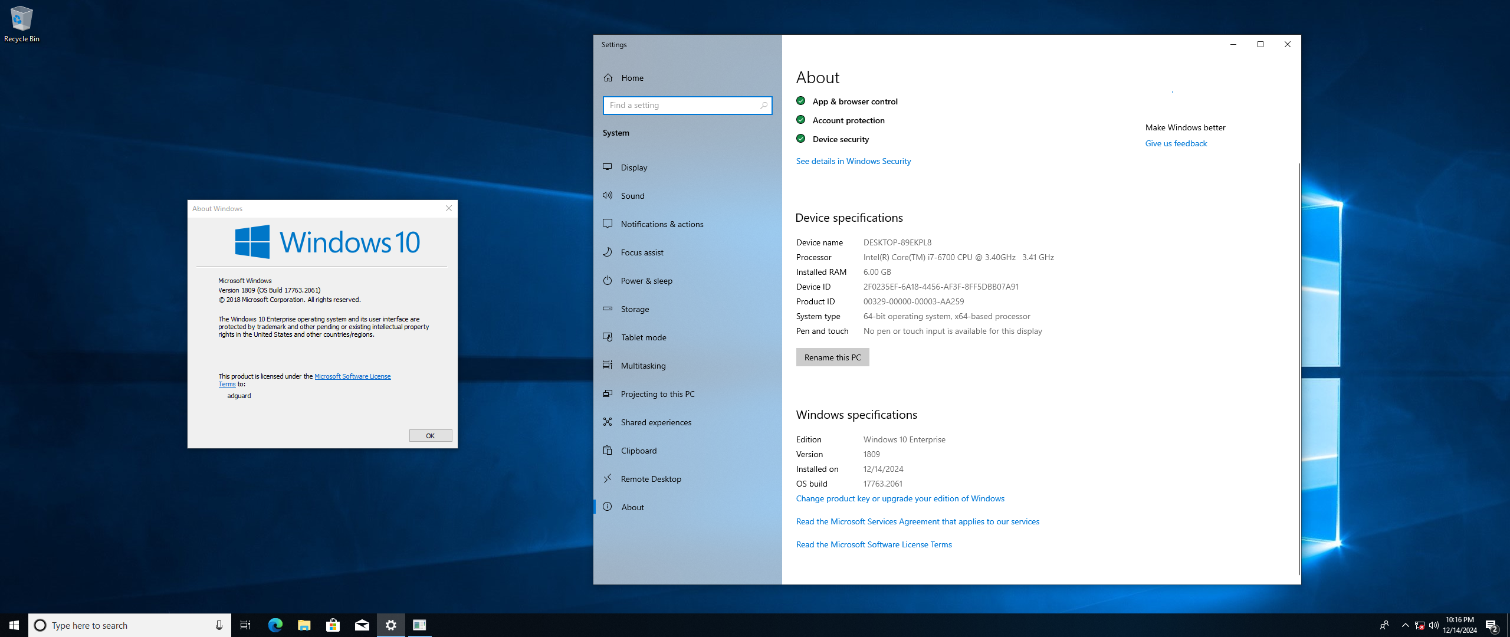
Task: Click the Installed on date 12/14/2024 value
Action: 883,469
